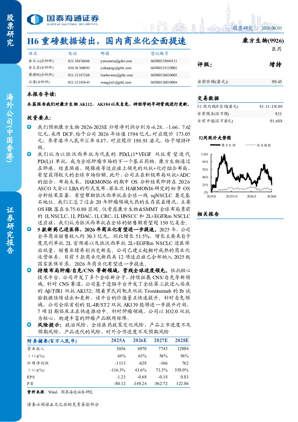Click the bullet icon before '持续布局肿瘤'

(29, 270)
